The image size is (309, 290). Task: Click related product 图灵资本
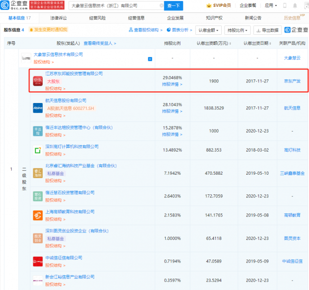292,238
